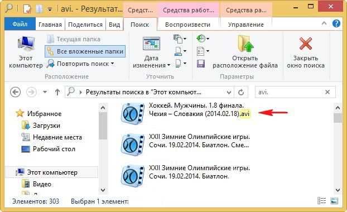Click Open file location button
Screen dimensions: 347x212
pos(245,52)
